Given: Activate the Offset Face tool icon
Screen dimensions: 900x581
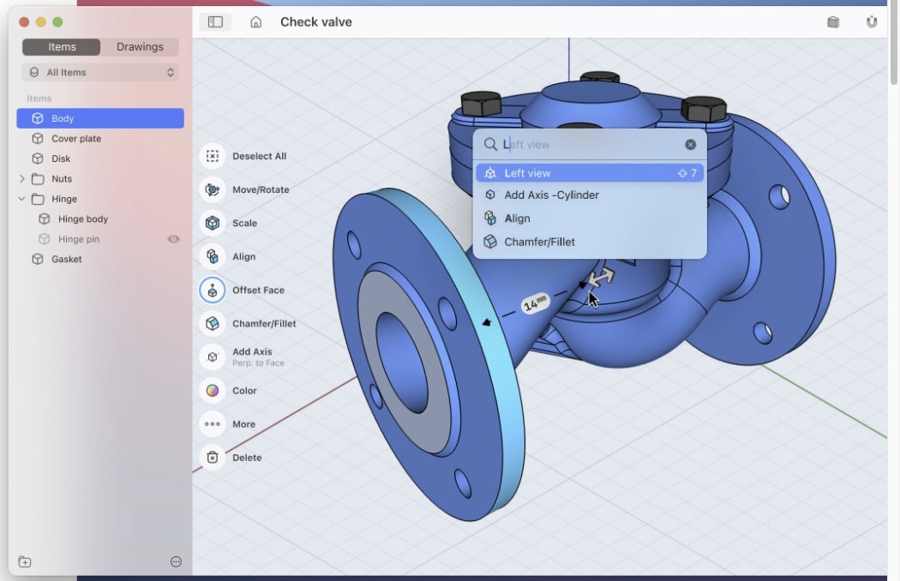Looking at the screenshot, I should [213, 290].
